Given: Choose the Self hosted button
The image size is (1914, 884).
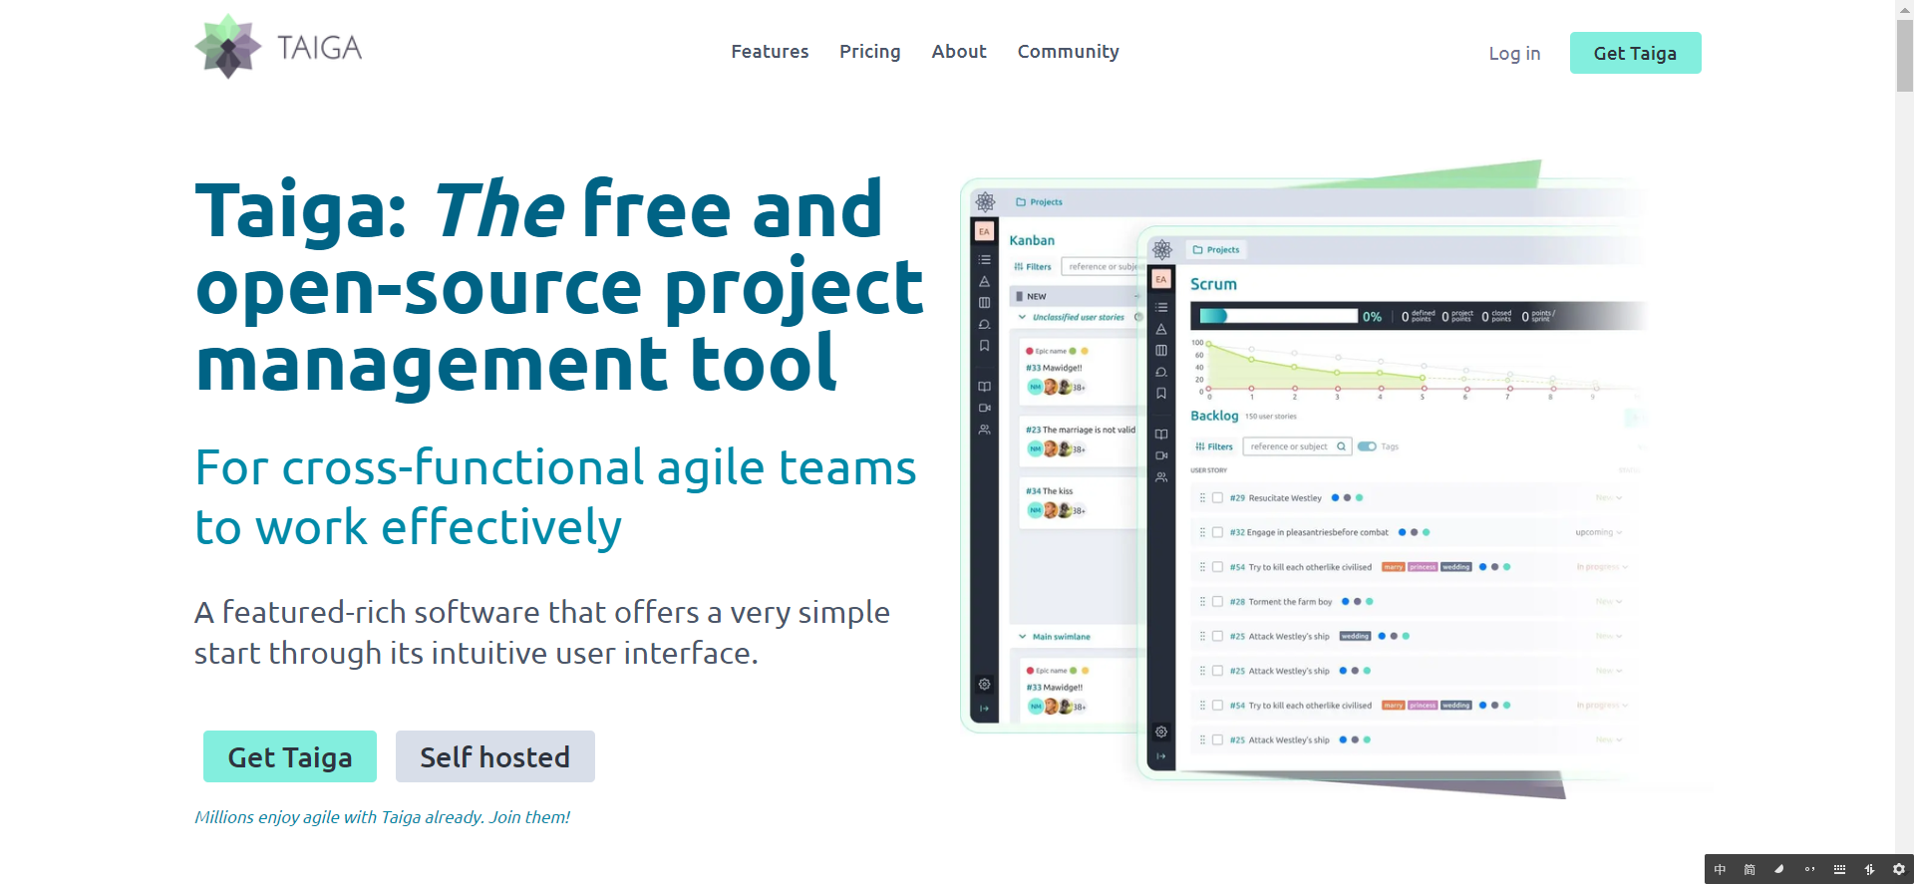Looking at the screenshot, I should click(495, 756).
